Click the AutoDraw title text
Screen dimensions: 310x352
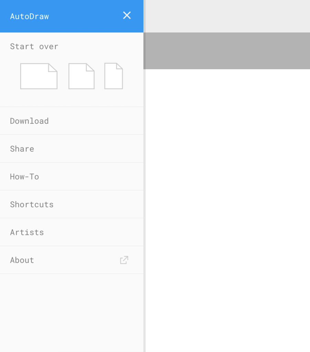tap(30, 16)
